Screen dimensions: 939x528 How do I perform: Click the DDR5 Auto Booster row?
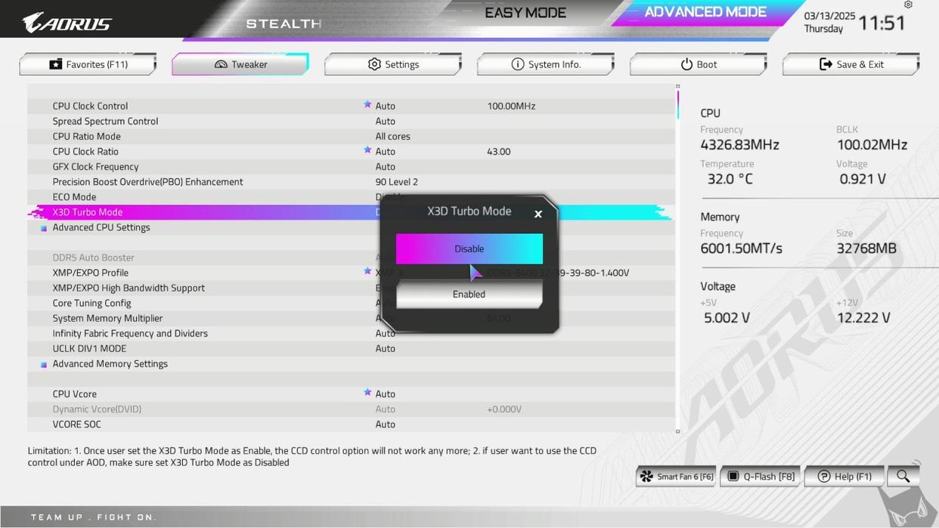[351, 258]
